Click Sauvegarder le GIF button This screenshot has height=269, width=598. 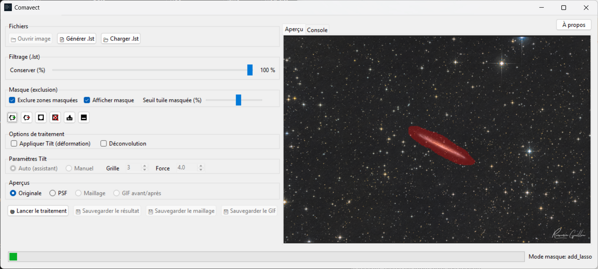249,211
